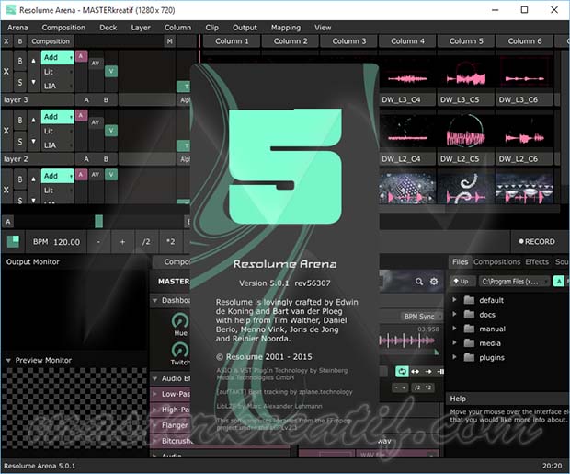The height and width of the screenshot is (474, 570).
Task: Trigger Column 1
Action: click(x=232, y=41)
